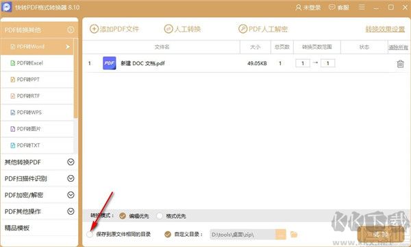Edit the end page range field

coord(327,63)
